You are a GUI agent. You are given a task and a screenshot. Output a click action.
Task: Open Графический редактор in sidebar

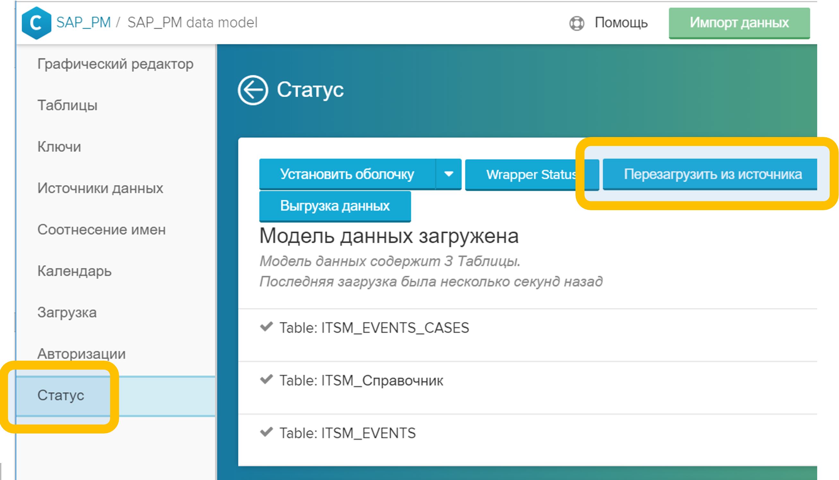(116, 64)
